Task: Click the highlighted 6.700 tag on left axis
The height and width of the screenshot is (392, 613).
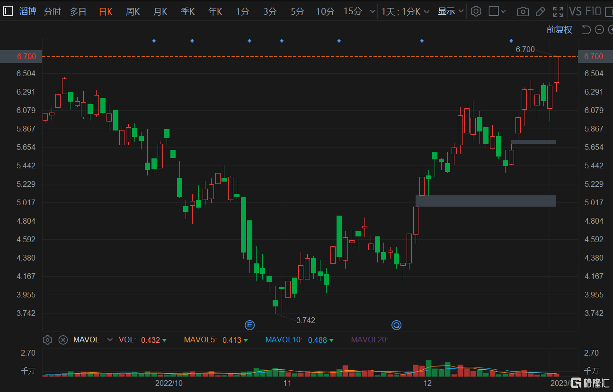Action: click(21, 56)
